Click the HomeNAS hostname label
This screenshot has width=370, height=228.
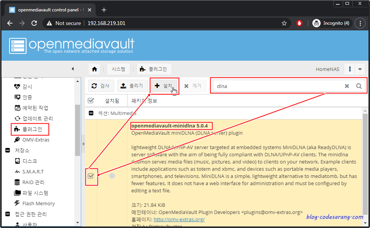click(327, 69)
